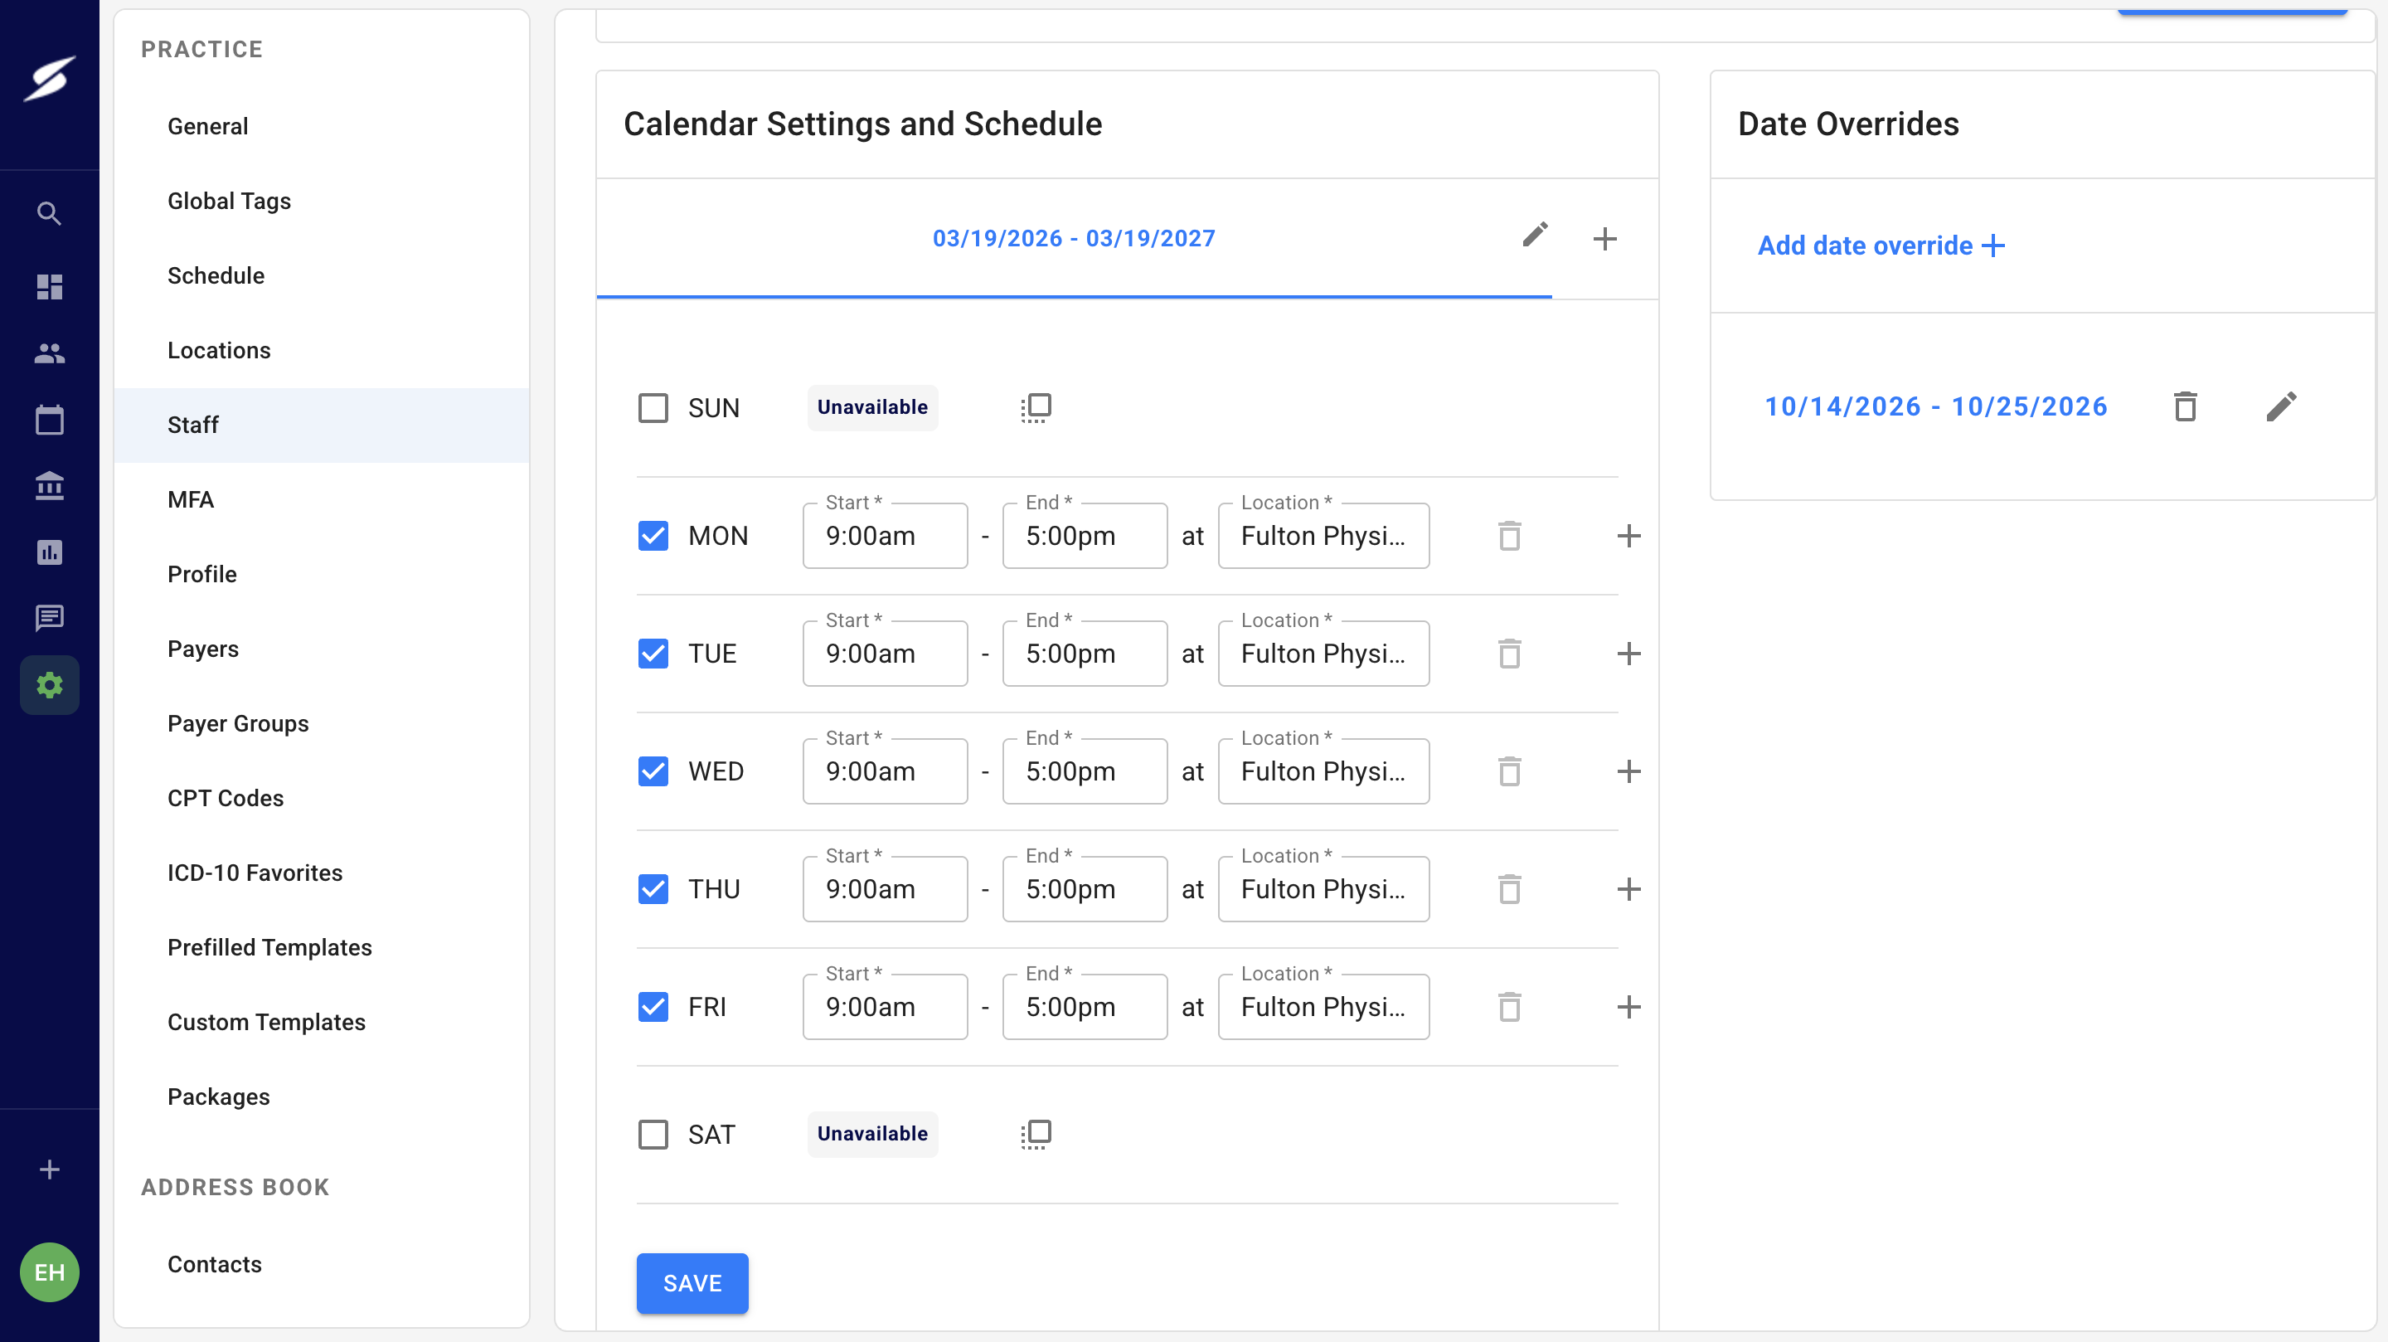2388x1342 pixels.
Task: Open Global Tags settings
Action: (x=321, y=202)
